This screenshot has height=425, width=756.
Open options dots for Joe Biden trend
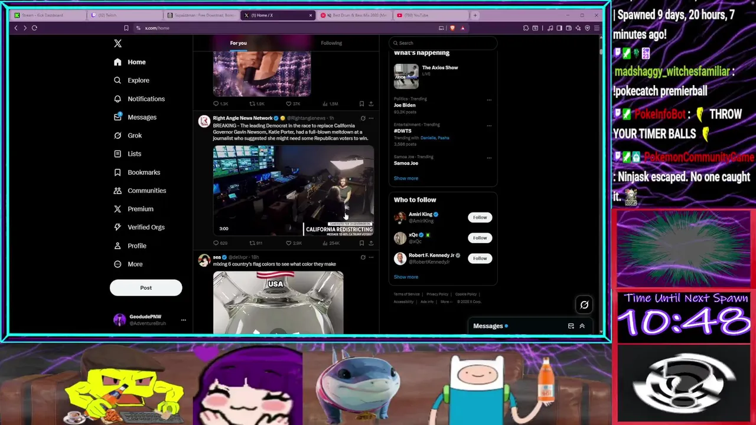(x=489, y=100)
